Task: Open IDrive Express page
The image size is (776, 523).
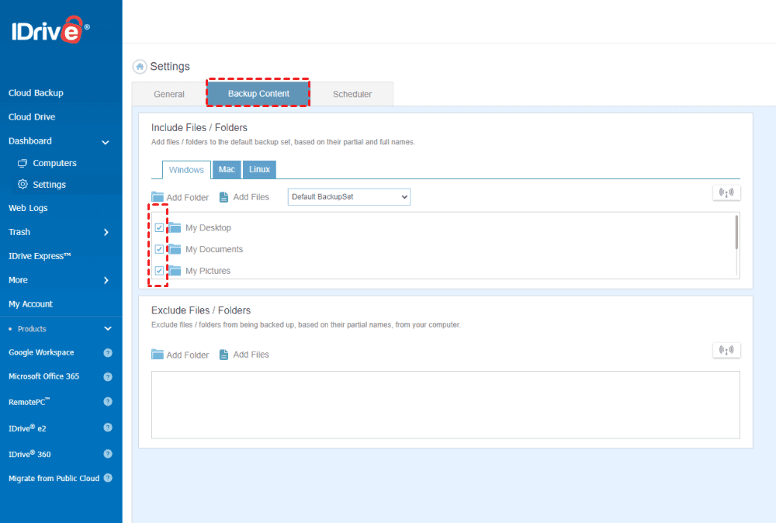Action: point(40,256)
